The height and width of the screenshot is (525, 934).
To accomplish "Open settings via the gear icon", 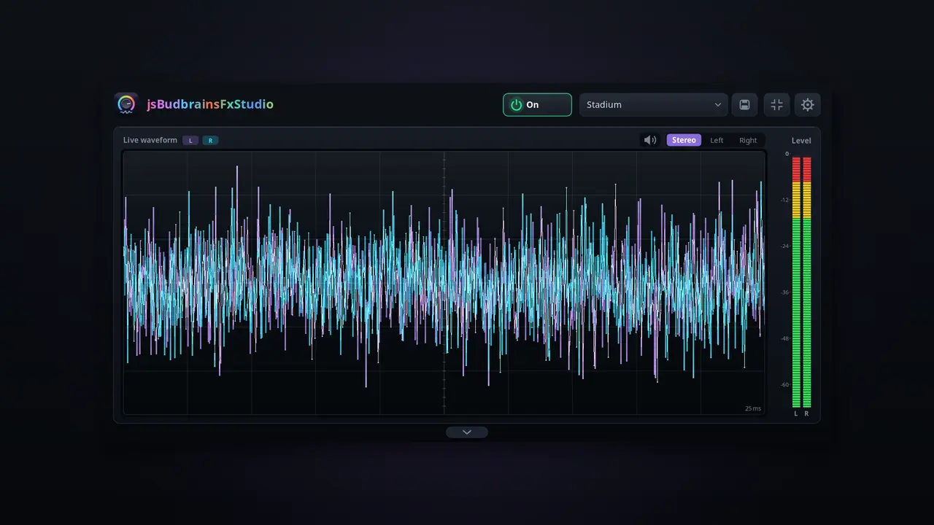I will click(808, 105).
